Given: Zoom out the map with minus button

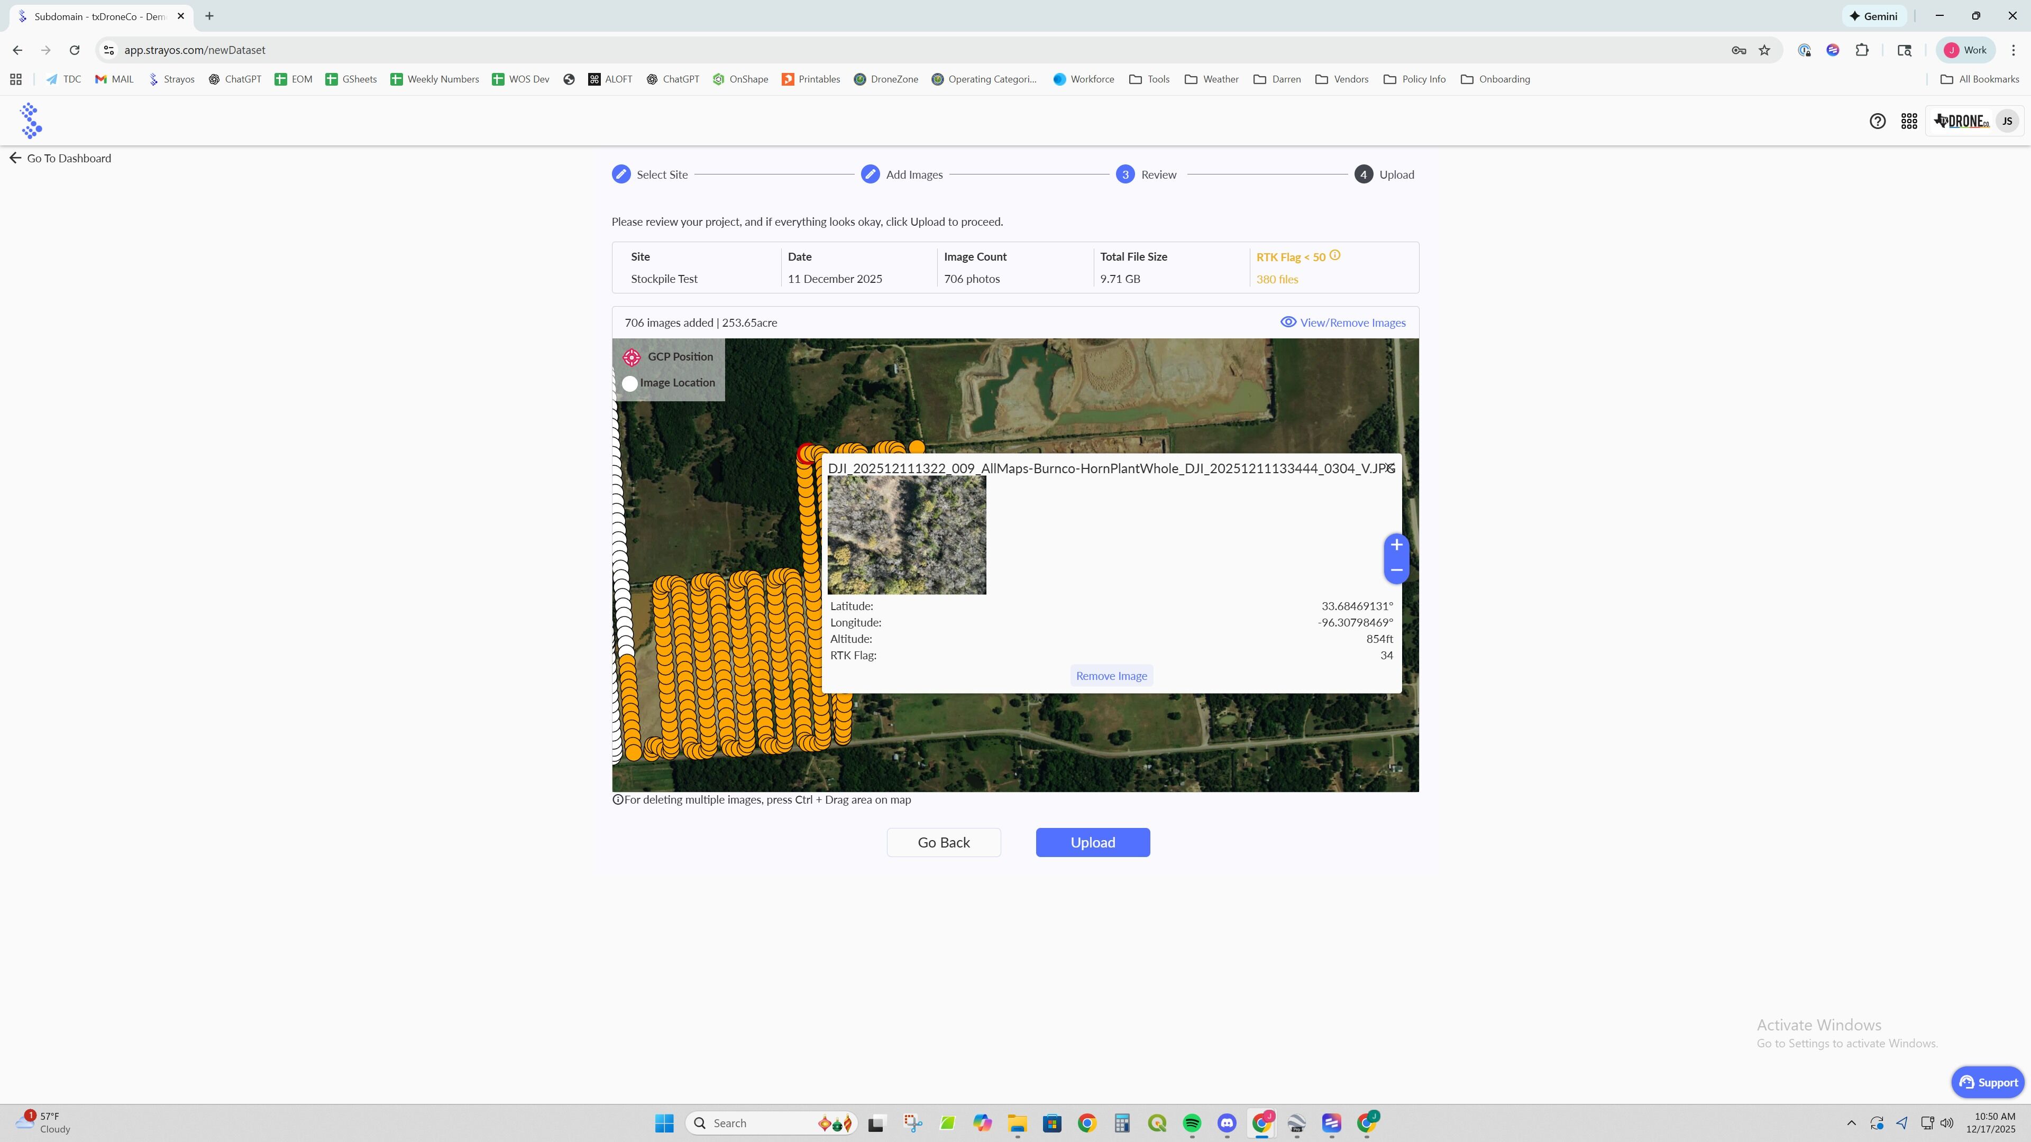Looking at the screenshot, I should pos(1396,570).
